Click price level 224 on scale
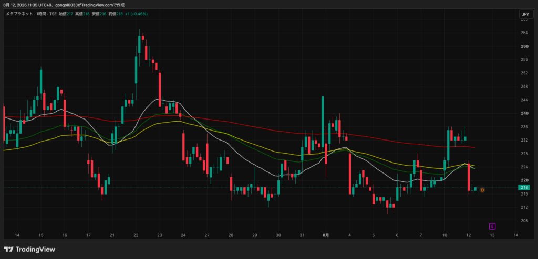Image resolution: width=538 pixels, height=259 pixels. (x=524, y=167)
